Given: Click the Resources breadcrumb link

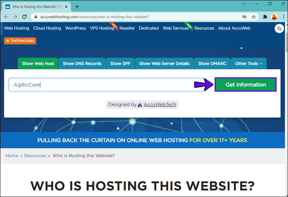Looking at the screenshot, I should tap(35, 156).
